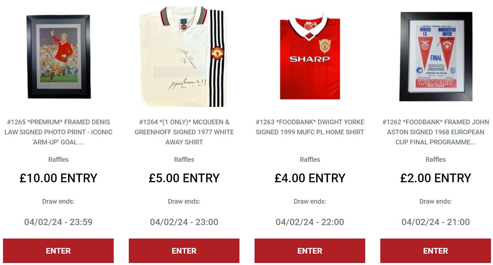This screenshot has width=493, height=265.
Task: Click the £2.00 ENTRY price text
Action: coord(436,178)
